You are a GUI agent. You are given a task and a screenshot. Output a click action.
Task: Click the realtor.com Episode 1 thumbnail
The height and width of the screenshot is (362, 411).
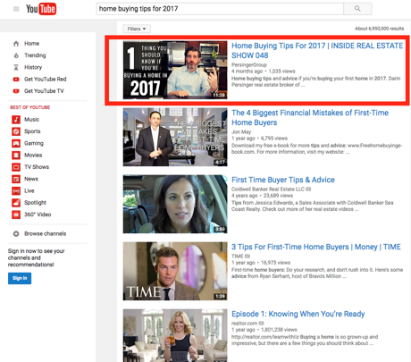pos(175,335)
